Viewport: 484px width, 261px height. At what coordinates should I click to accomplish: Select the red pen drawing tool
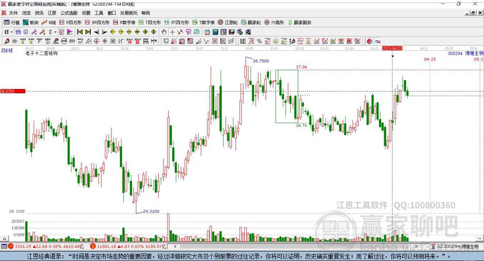tap(7, 41)
